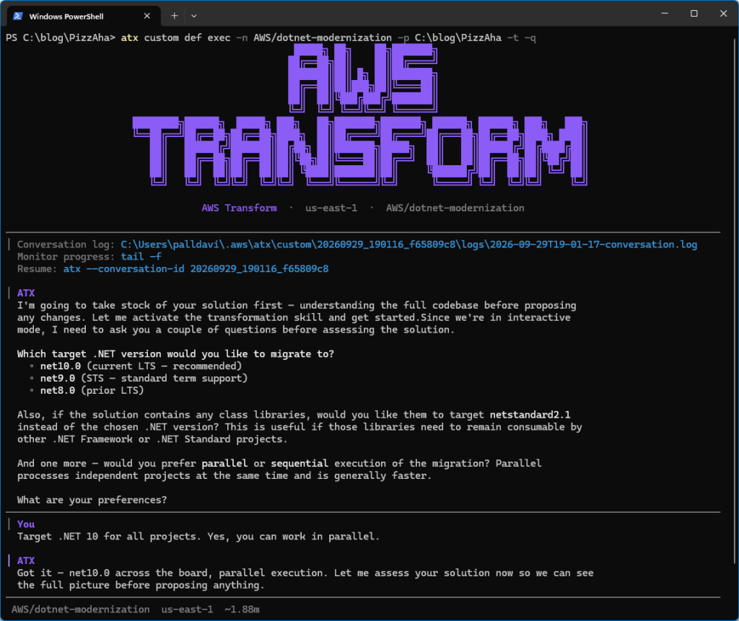Viewport: 739px width, 621px height.
Task: Click the user reply 'Target .NET 10 for all projects'
Action: tap(198, 537)
